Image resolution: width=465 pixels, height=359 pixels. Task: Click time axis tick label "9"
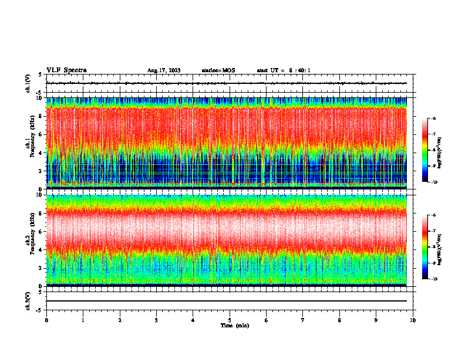coord(376,320)
